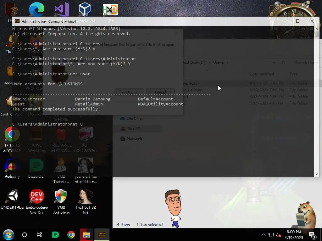Open Cortana search circle on taskbar

(x=25, y=235)
